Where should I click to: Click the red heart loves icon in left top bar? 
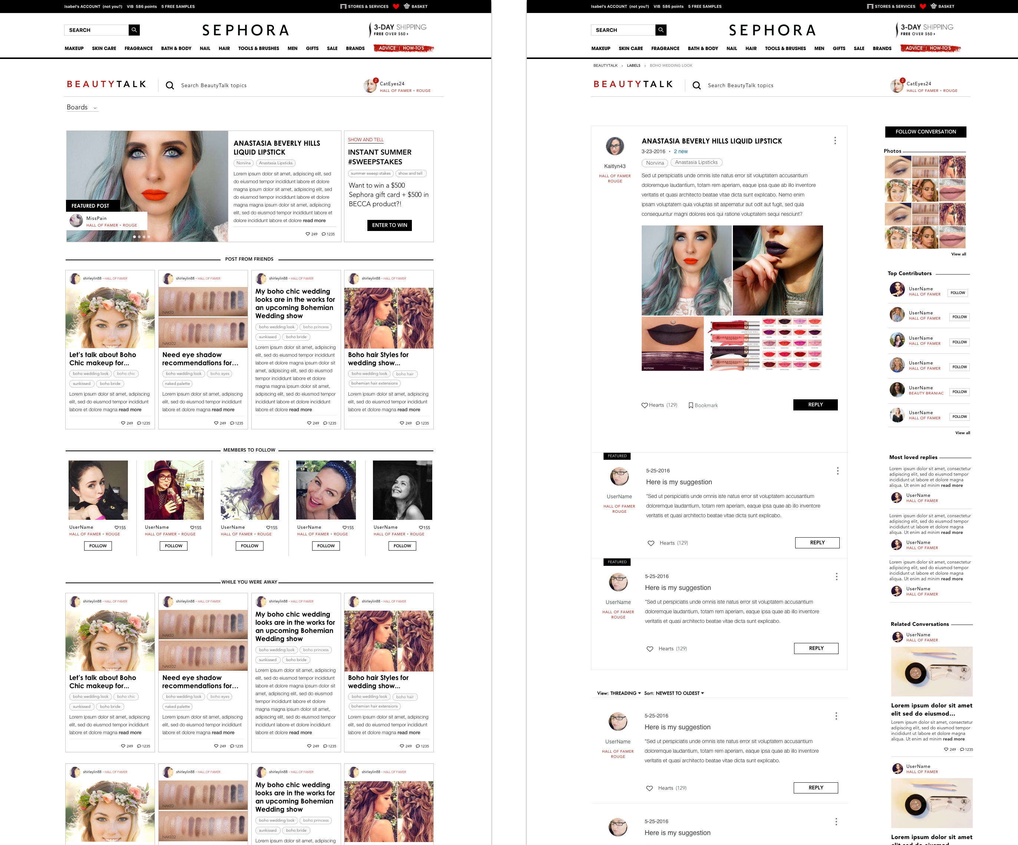click(x=396, y=6)
